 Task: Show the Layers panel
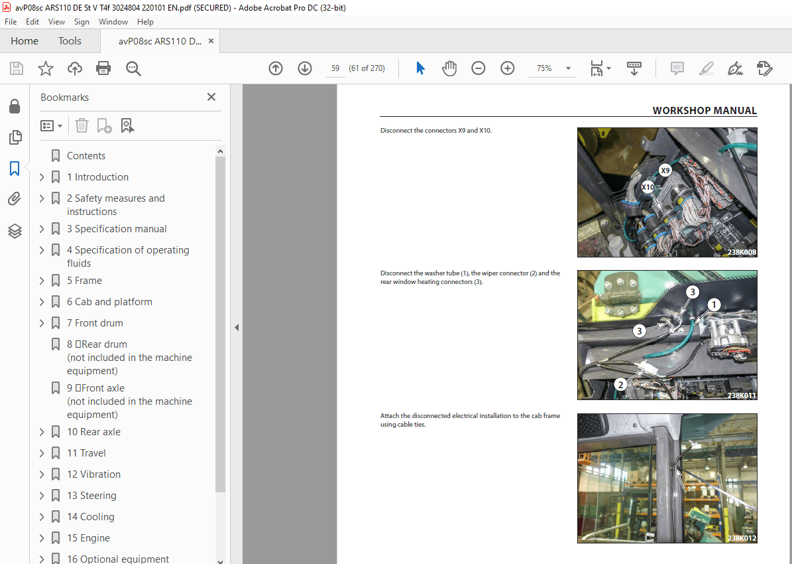tap(15, 231)
